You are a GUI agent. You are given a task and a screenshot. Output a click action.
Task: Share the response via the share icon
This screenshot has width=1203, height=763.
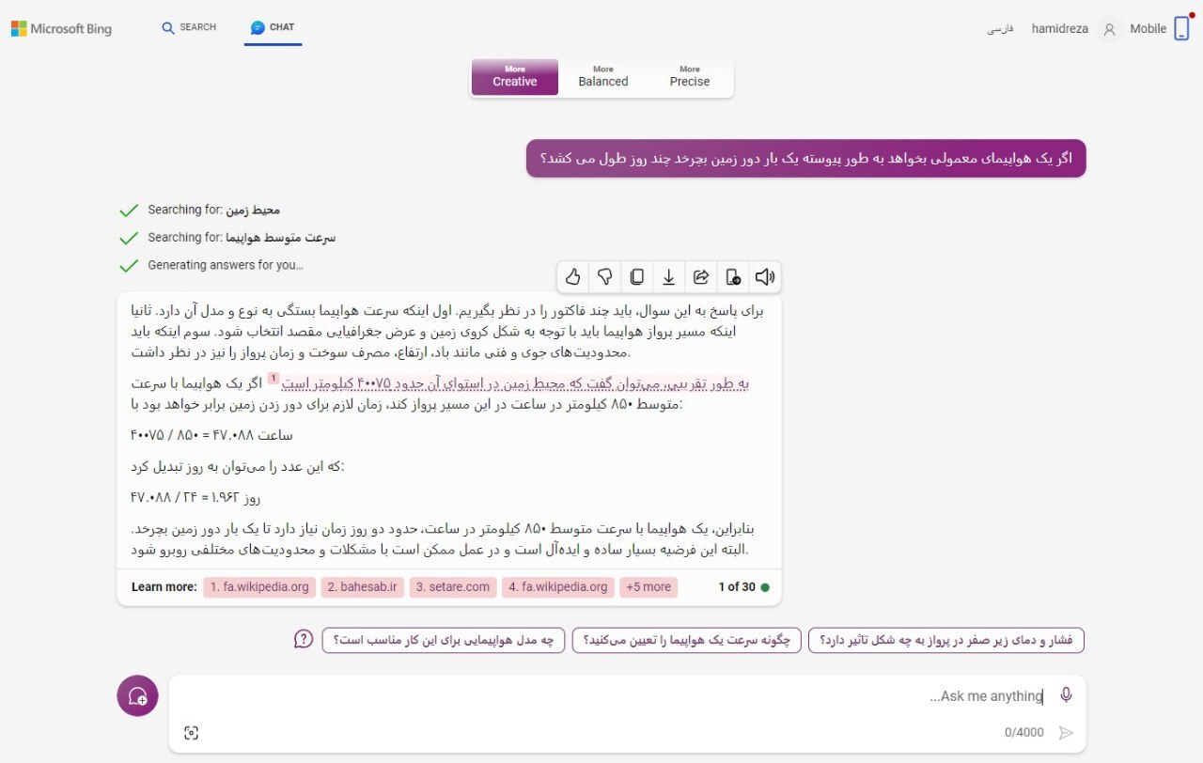701,276
